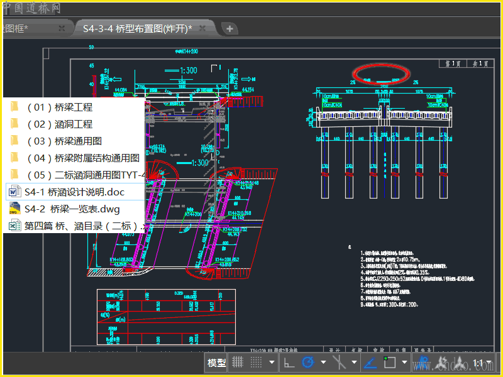503x377 pixels.
Task: Open snap settings dropdown arrow beside grid icons
Action: [x=272, y=363]
